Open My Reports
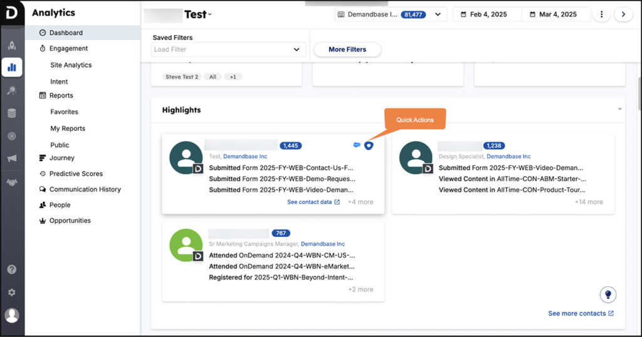 (68, 128)
